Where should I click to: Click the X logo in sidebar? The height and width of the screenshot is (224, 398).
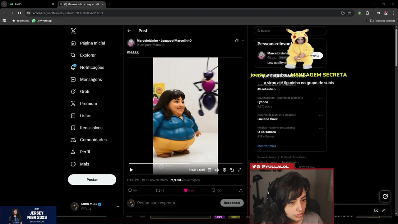(x=73, y=31)
